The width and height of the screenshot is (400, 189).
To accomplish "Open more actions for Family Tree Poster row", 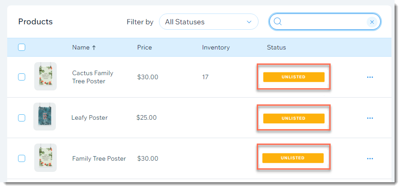I will coord(370,158).
